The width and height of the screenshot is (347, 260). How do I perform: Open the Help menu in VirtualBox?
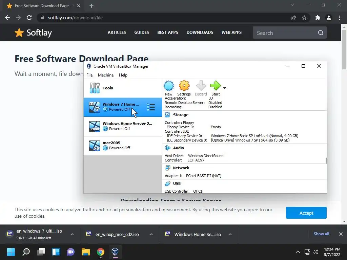click(x=123, y=75)
